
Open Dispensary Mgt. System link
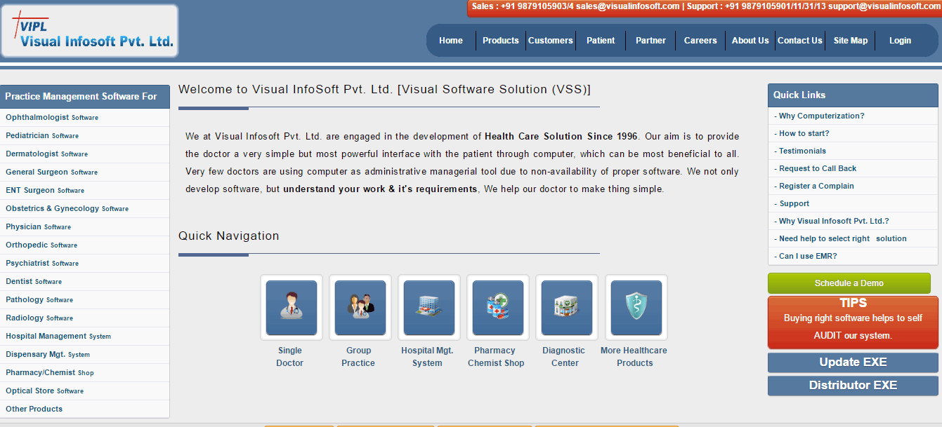[x=48, y=355]
